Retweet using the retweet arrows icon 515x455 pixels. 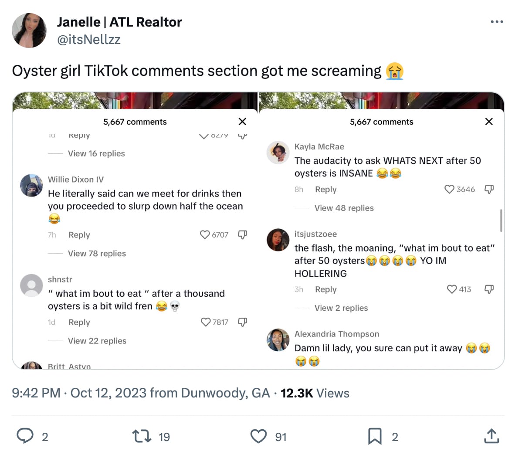[x=142, y=436]
